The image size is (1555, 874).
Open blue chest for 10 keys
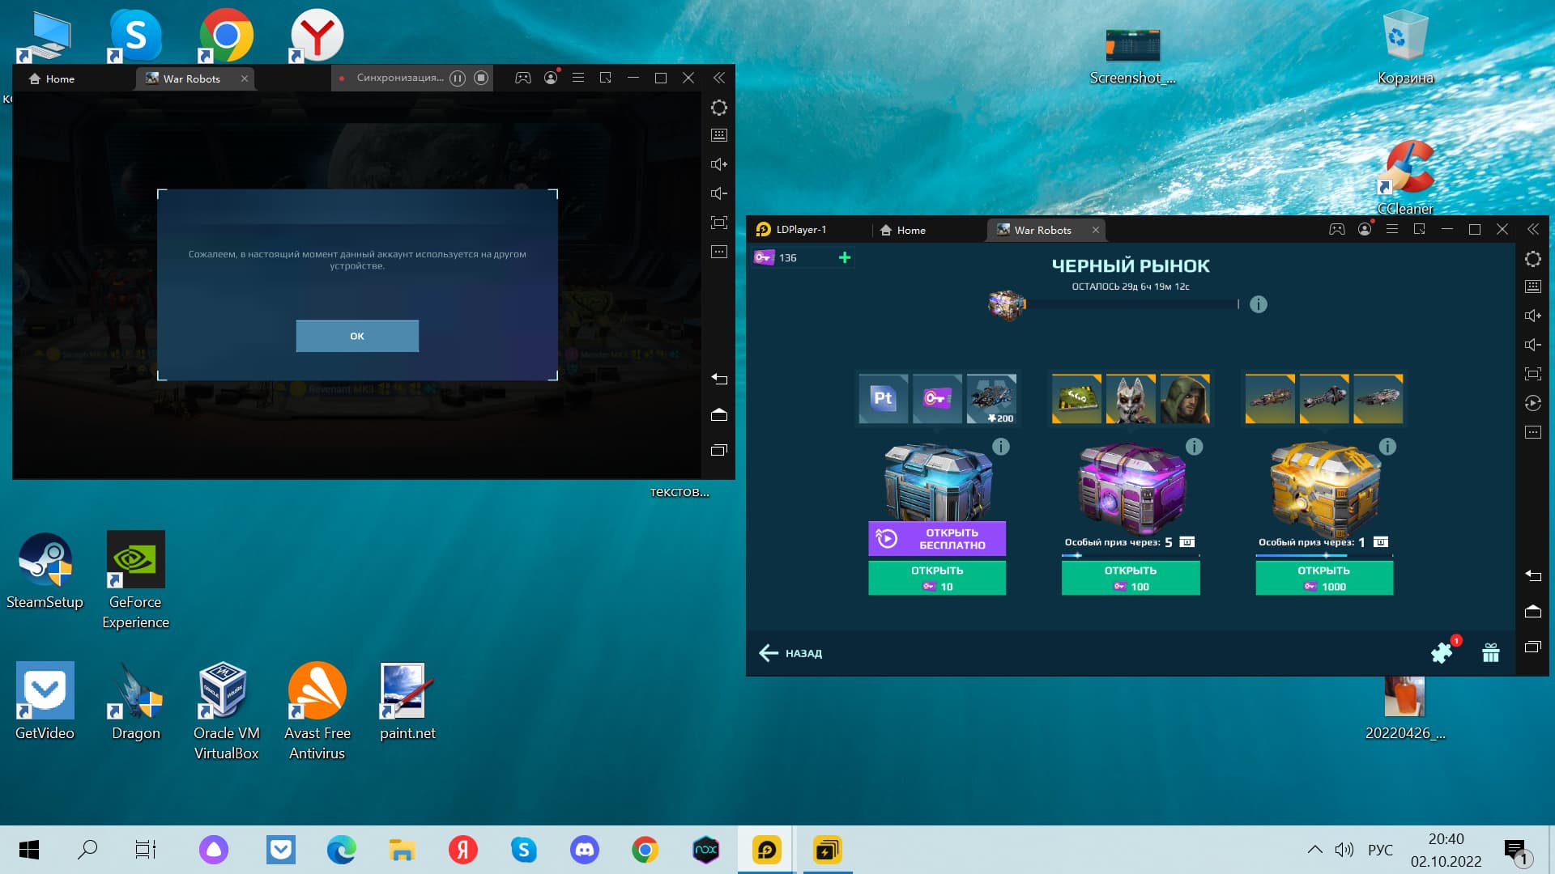937,578
